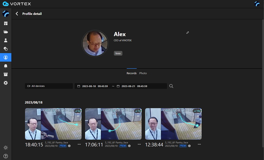Toggle light/dark theme with sun icon
Viewport: 264px width, 160px height.
[x=5, y=148]
